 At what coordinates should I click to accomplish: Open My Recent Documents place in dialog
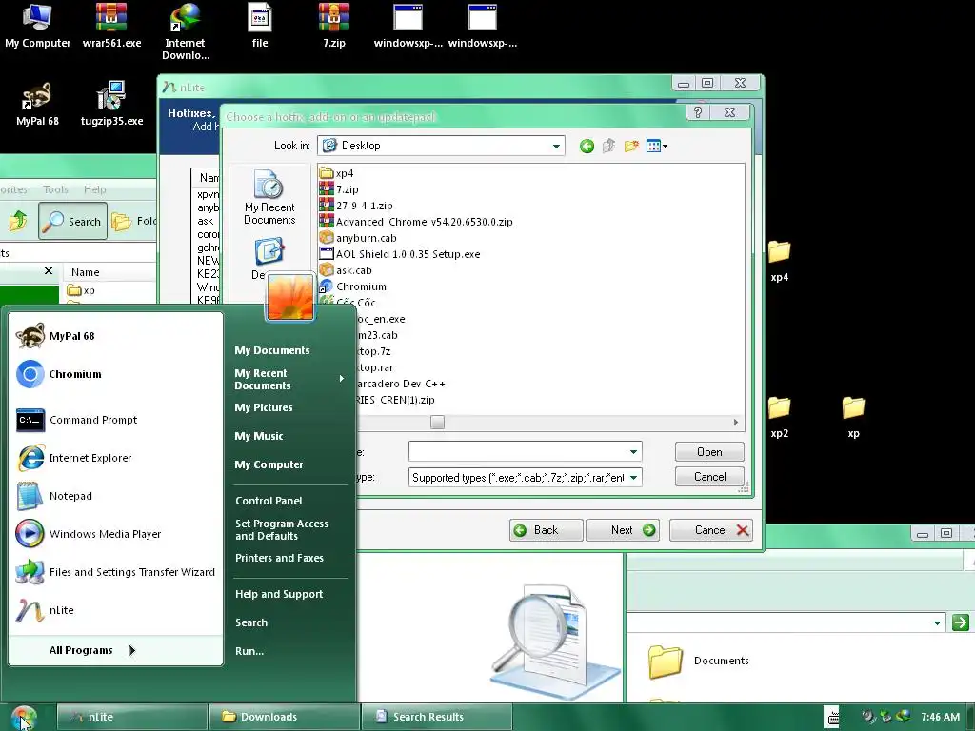(269, 198)
